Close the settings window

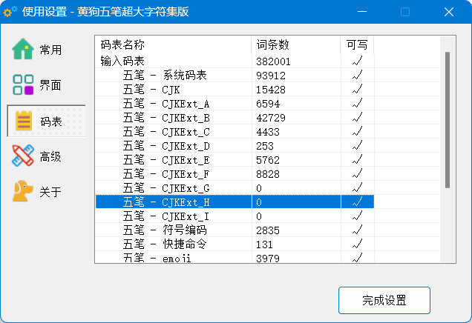[449, 12]
